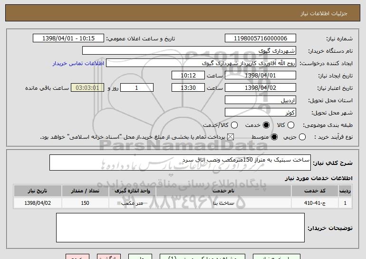Click the شماره نیاز label
This screenshot has height=259, width=366.
pyautogui.click(x=339, y=39)
